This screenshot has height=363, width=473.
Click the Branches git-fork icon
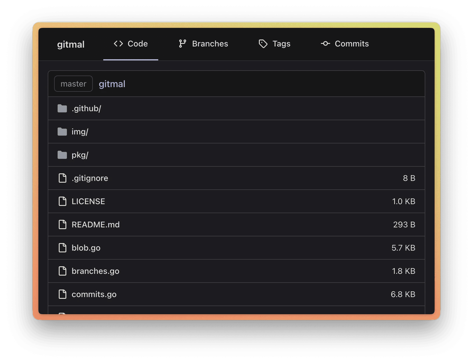tap(182, 44)
